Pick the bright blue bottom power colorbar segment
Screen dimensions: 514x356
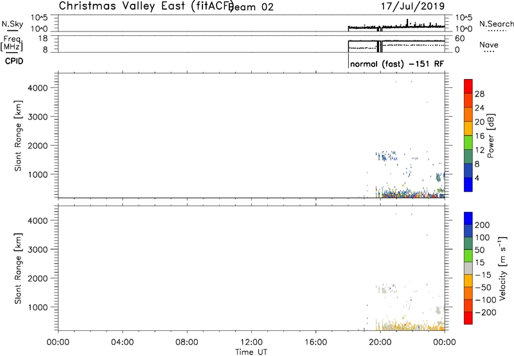point(468,184)
